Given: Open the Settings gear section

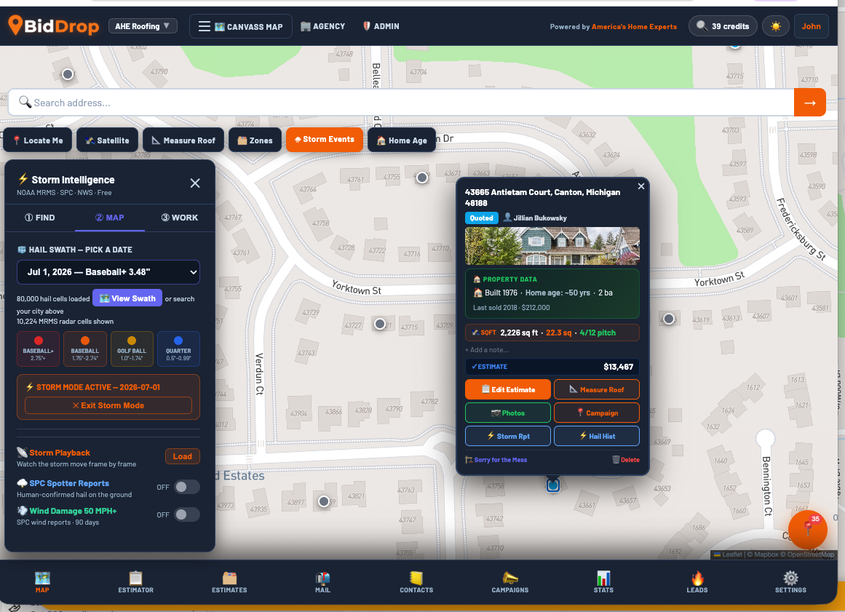Looking at the screenshot, I should pyautogui.click(x=790, y=582).
